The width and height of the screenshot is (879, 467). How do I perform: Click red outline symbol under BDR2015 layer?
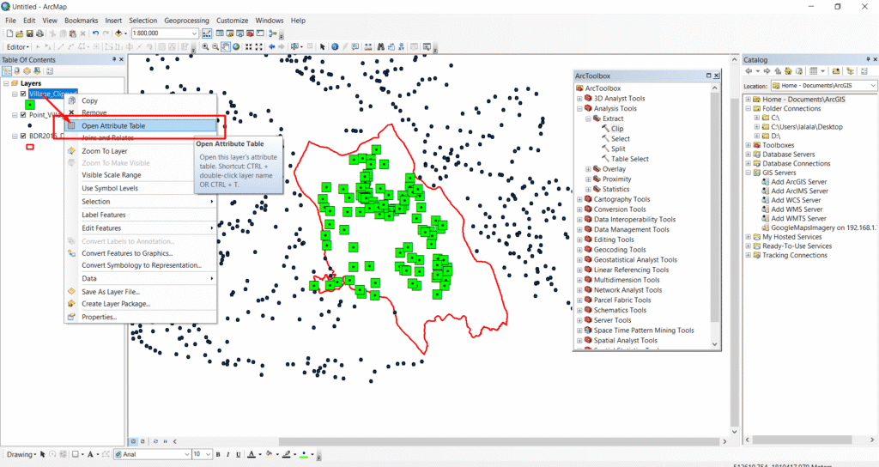click(x=30, y=147)
